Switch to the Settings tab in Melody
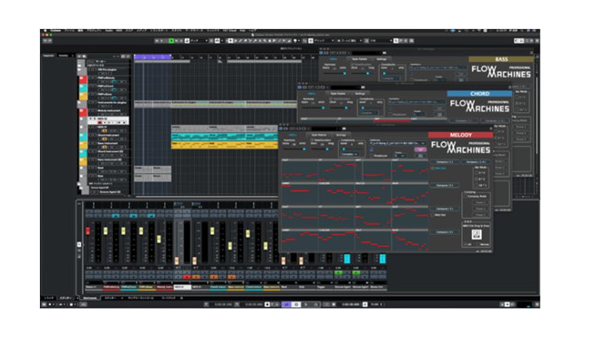This screenshot has width=616, height=339. 341,135
